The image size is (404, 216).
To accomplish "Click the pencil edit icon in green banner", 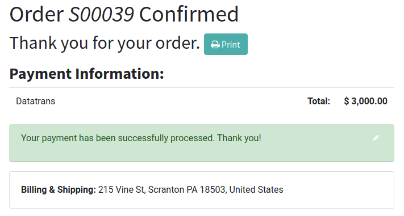I will point(376,138).
